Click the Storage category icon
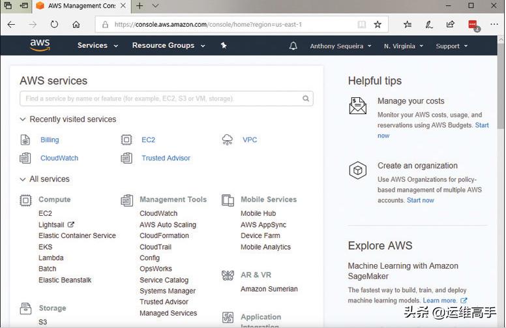Screen dimensions: 506x328 [25, 308]
